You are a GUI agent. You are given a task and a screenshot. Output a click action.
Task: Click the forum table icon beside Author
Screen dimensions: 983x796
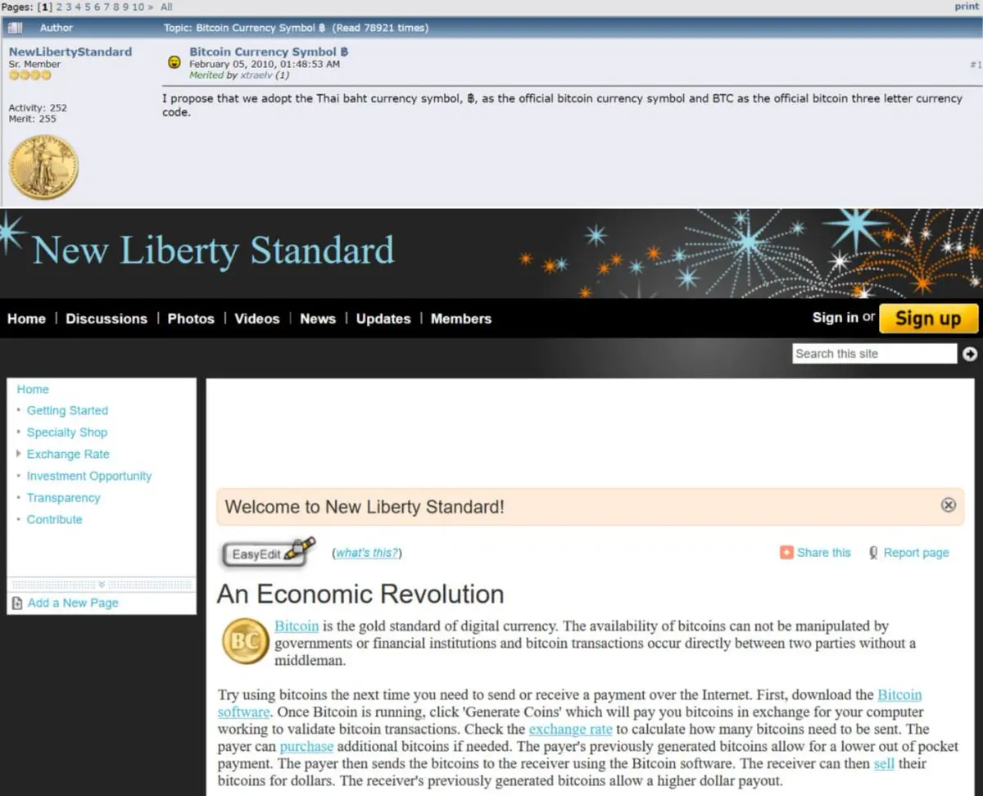coord(16,28)
